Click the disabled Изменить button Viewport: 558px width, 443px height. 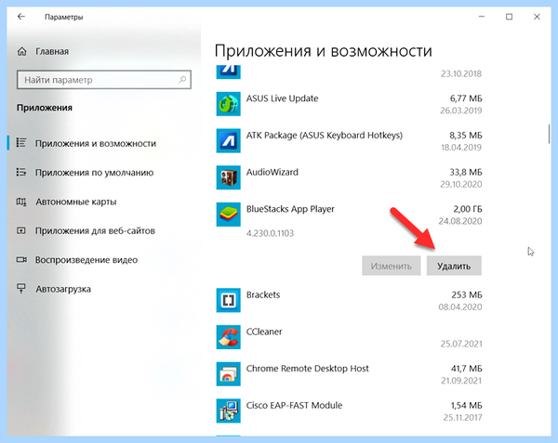point(392,266)
